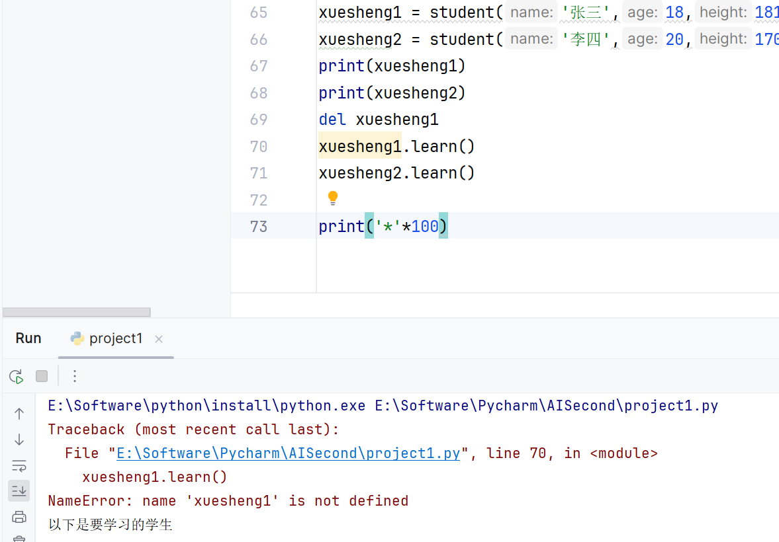Click age value 18 on line 65

[x=674, y=13]
